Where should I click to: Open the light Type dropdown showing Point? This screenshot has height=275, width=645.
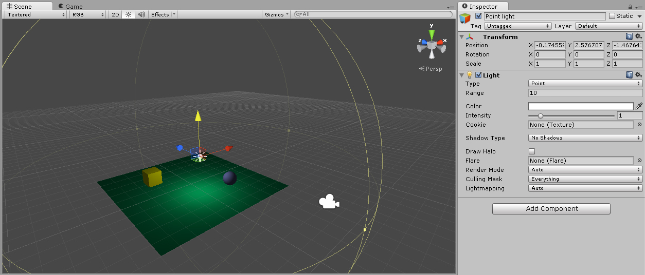[x=585, y=83]
